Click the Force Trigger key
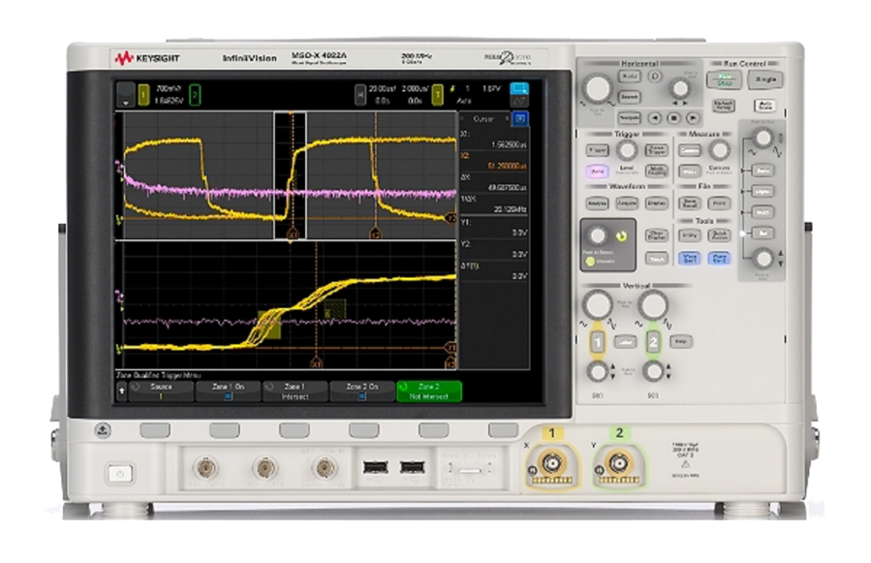Image resolution: width=871 pixels, height=563 pixels. click(656, 150)
